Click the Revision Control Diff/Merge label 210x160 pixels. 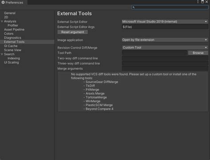[77, 48]
